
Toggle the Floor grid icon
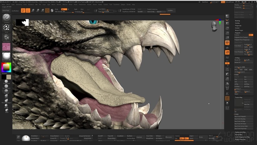pos(227,48)
